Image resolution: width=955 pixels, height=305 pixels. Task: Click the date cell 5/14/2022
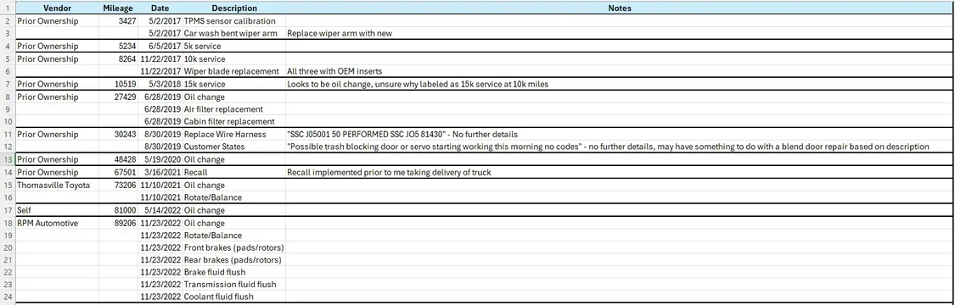160,210
